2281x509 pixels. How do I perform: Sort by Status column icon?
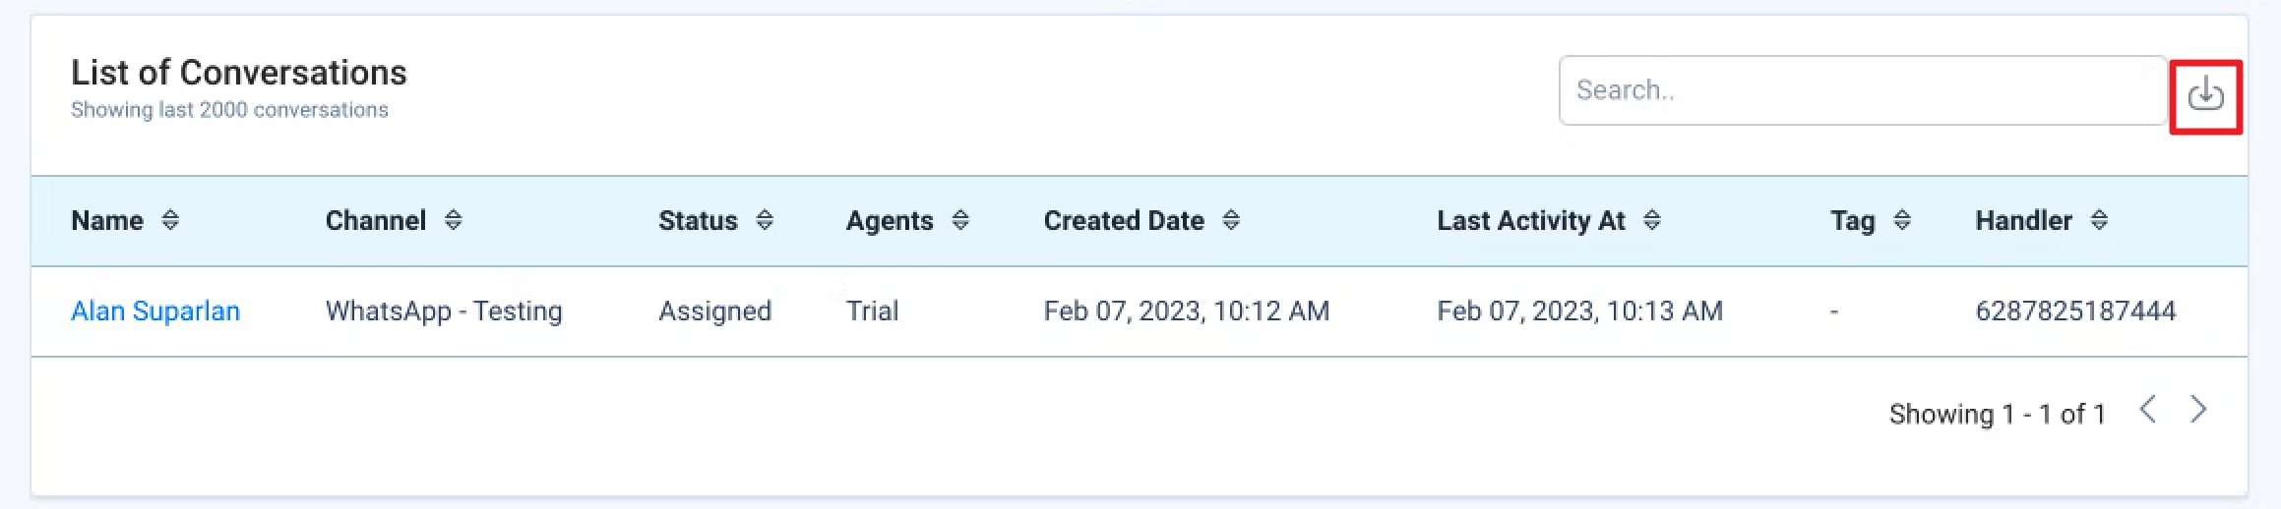click(x=765, y=220)
